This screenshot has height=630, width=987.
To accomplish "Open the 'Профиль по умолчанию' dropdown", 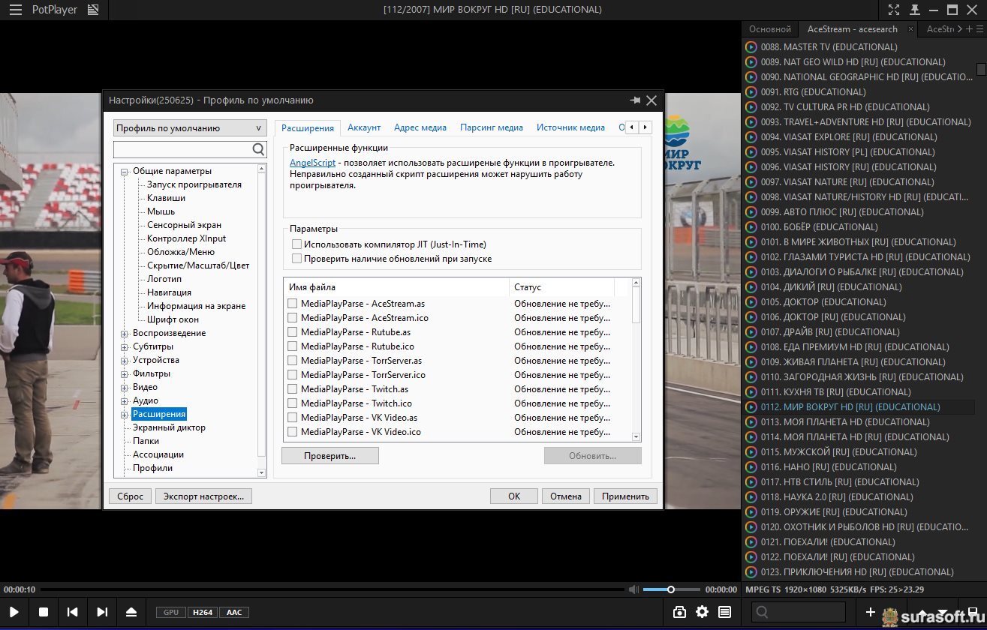I will pos(190,128).
